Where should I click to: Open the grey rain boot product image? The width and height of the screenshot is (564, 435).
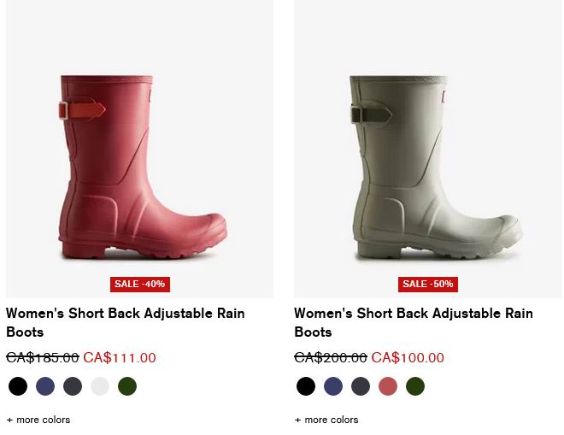pos(427,149)
